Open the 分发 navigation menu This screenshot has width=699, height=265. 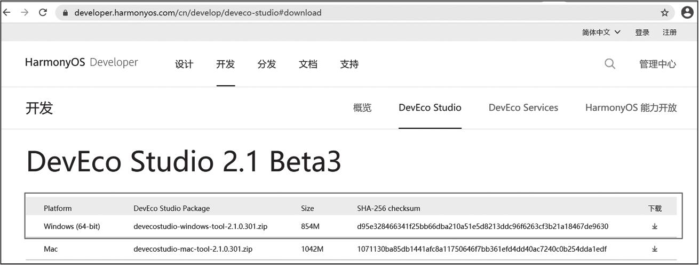pos(267,64)
